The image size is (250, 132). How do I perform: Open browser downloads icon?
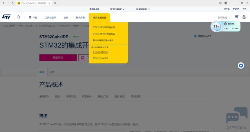point(220,3)
